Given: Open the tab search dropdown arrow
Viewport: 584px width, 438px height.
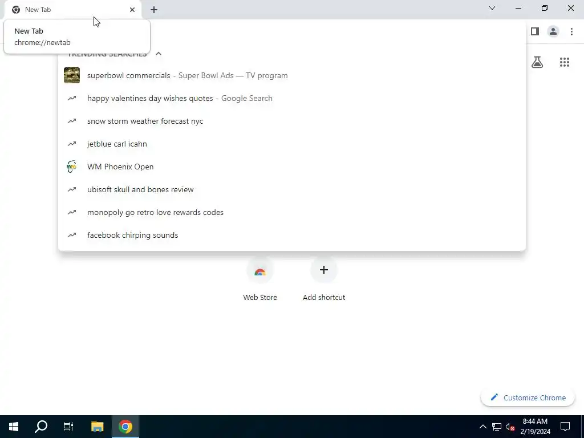Looking at the screenshot, I should tap(492, 8).
